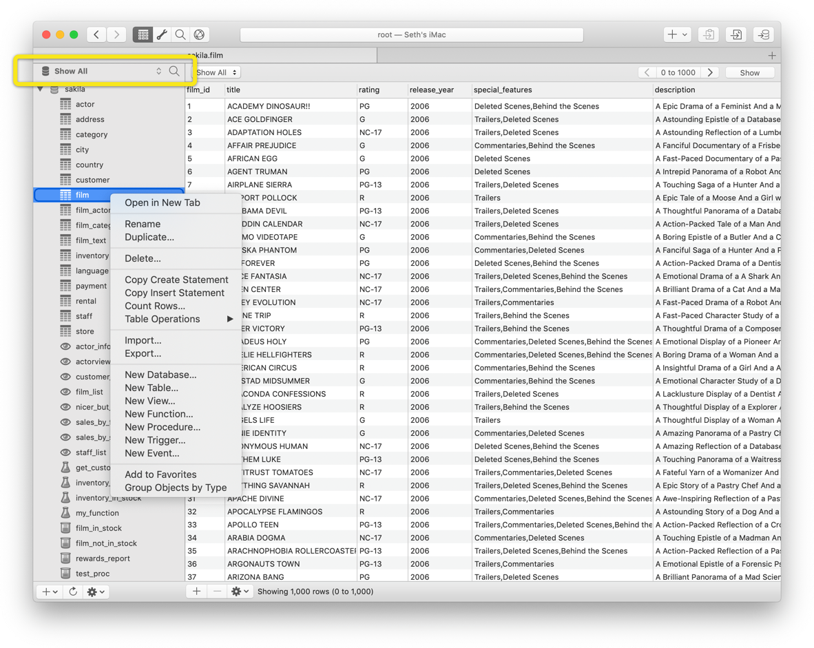Go to next page of rows
This screenshot has height=648, width=814.
[x=710, y=73]
